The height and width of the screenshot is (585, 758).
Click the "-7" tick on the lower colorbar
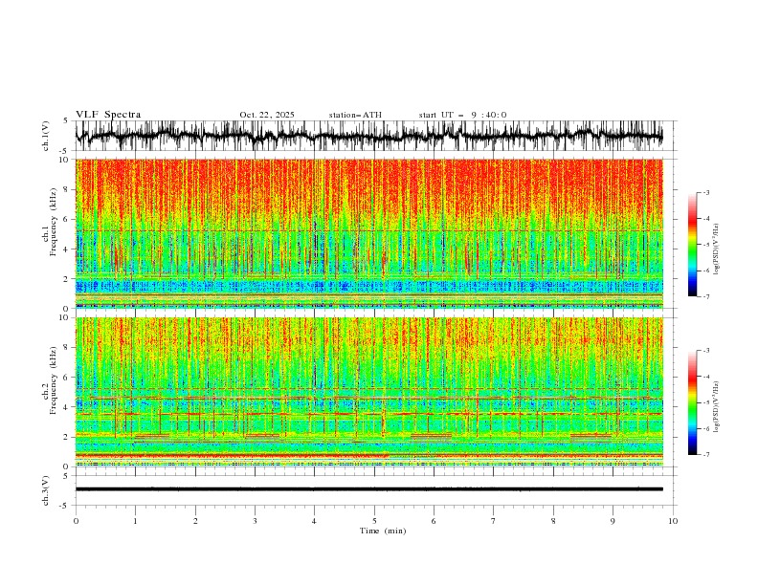[x=705, y=454]
